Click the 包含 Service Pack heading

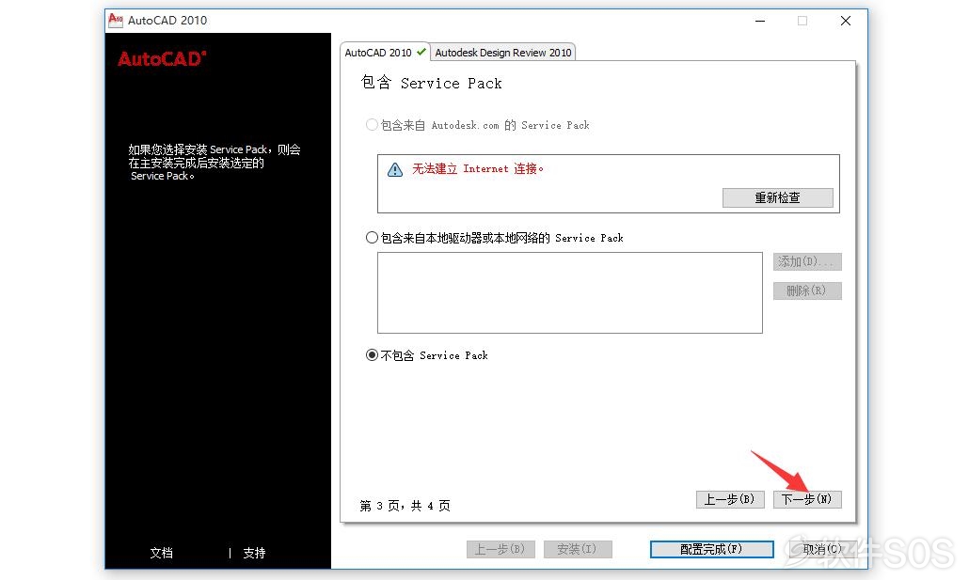432,83
